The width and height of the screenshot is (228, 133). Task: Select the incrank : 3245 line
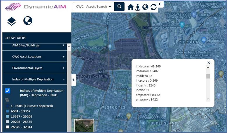coord(145,85)
